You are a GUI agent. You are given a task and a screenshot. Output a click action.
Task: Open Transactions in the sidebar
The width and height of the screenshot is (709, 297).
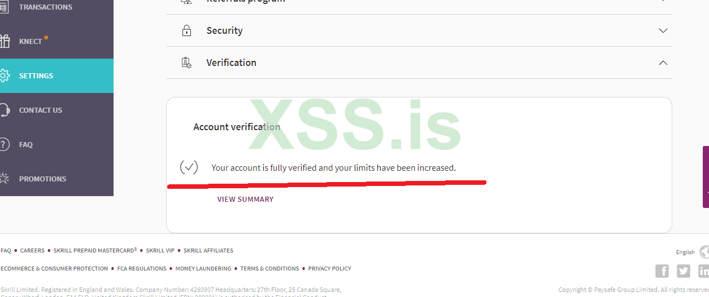45,7
